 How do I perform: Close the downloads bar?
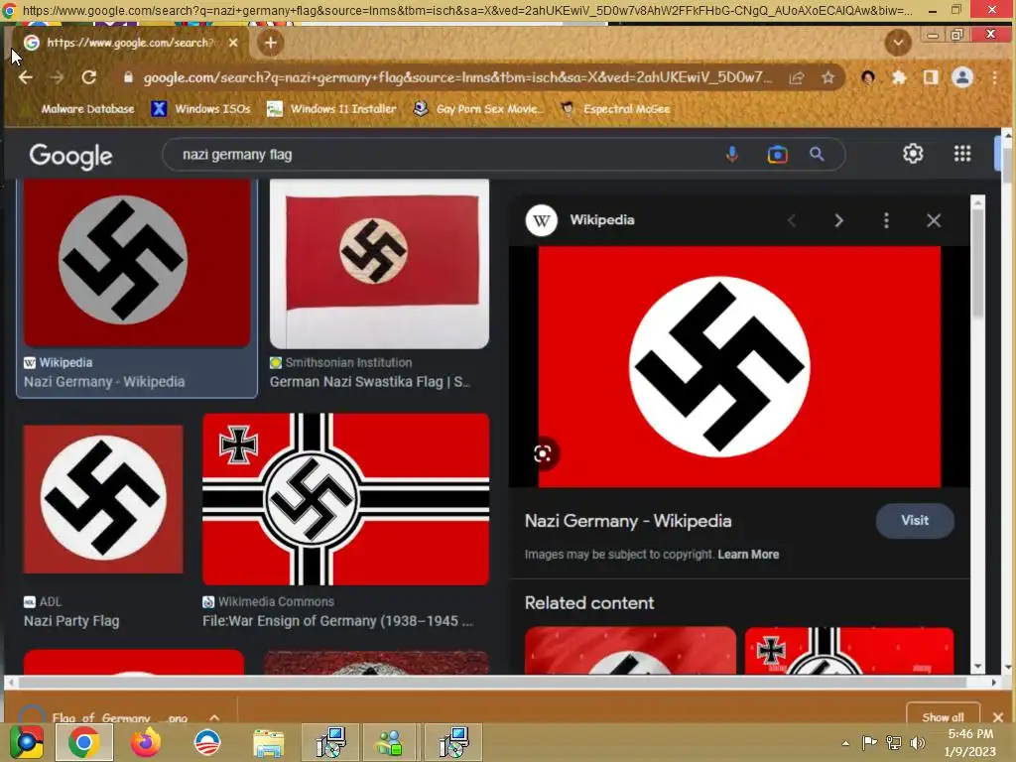(998, 717)
